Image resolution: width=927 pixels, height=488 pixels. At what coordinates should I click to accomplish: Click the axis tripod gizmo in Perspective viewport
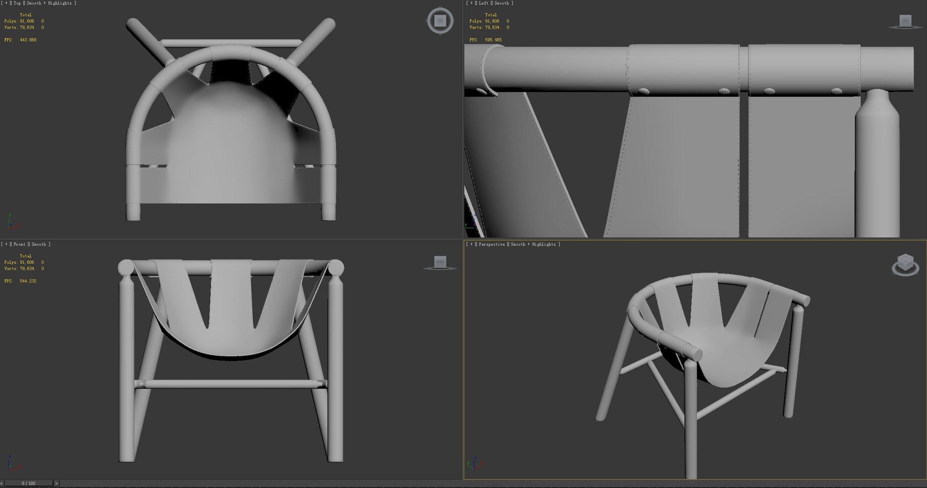pyautogui.click(x=475, y=464)
